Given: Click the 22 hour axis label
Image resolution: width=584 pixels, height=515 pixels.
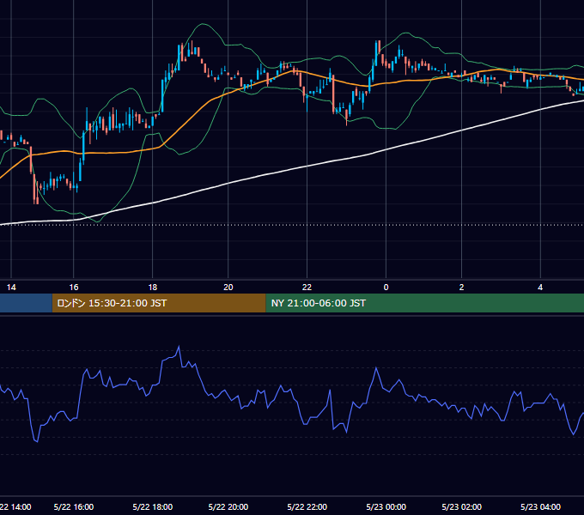Looking at the screenshot, I should [x=307, y=288].
